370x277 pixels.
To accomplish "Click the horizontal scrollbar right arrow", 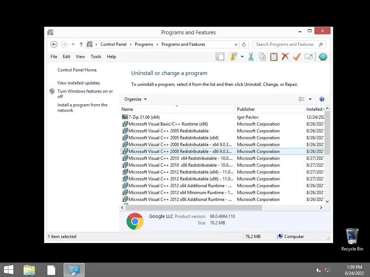I will [321, 207].
